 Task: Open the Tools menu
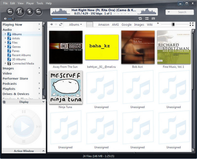40,3
